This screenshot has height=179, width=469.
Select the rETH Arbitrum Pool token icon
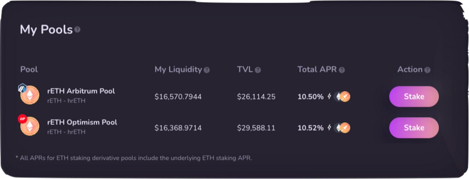click(x=30, y=96)
